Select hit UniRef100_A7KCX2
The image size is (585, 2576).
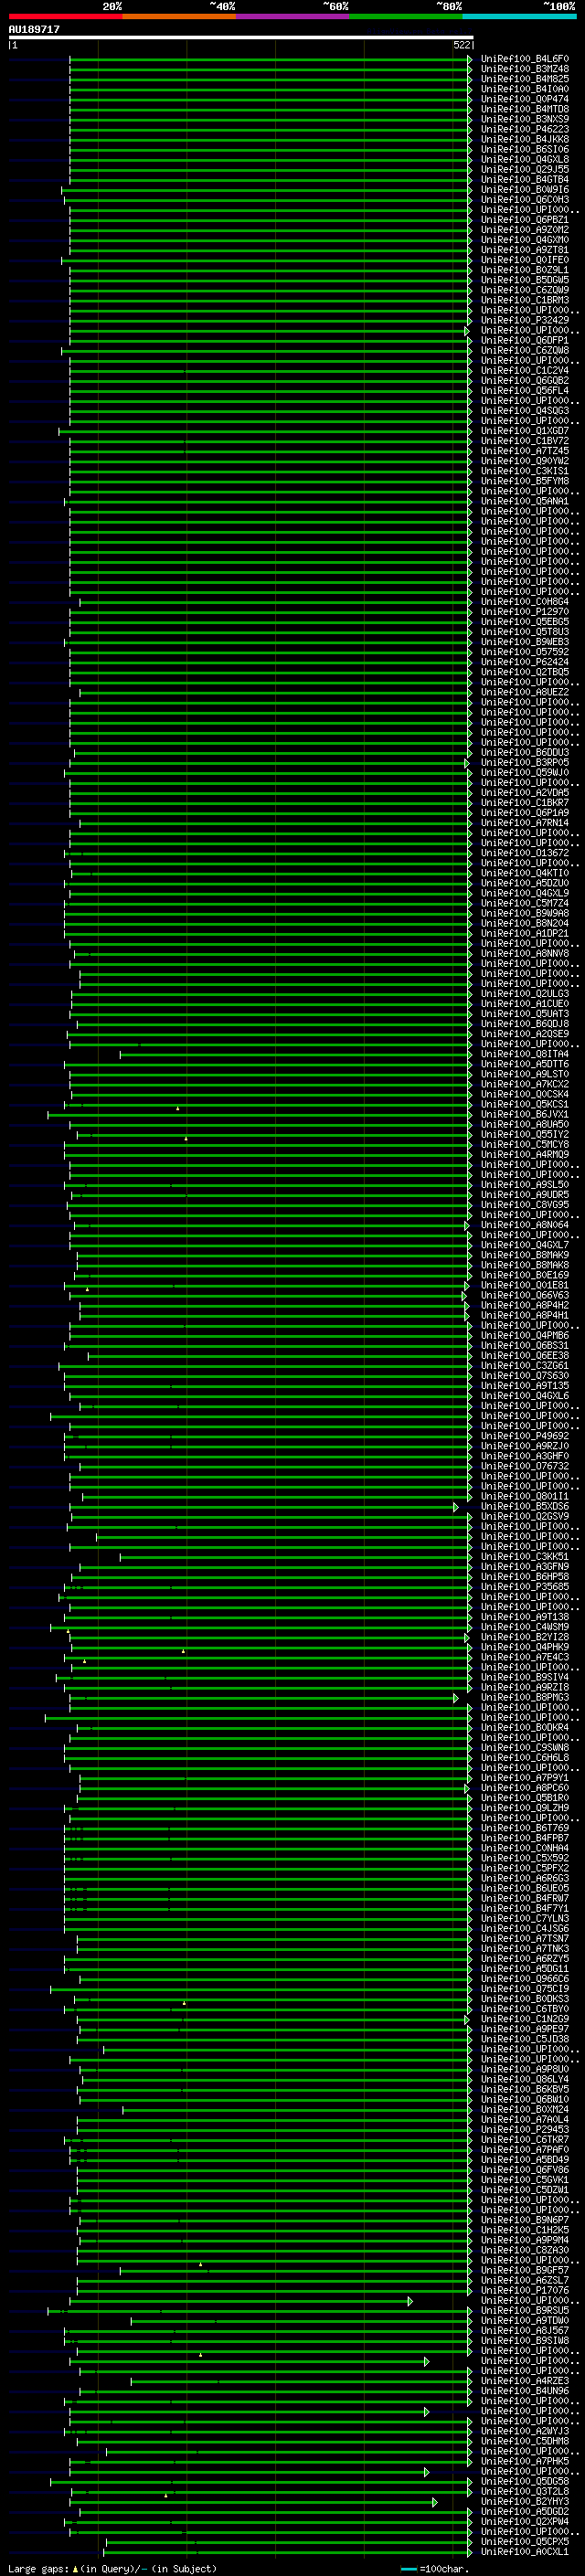[525, 1084]
